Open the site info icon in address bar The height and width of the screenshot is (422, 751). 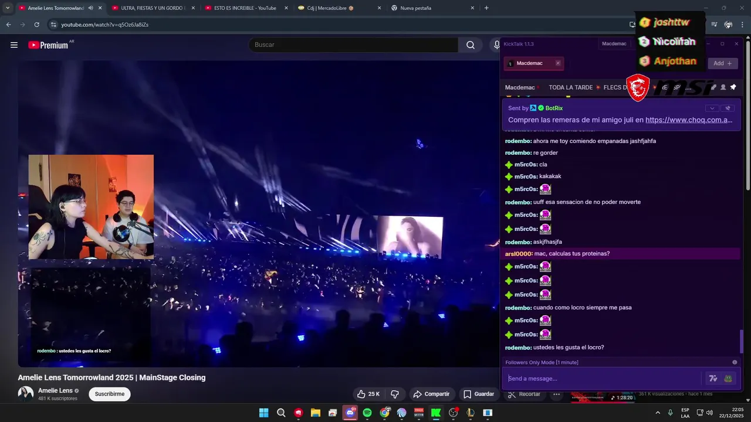(x=53, y=25)
